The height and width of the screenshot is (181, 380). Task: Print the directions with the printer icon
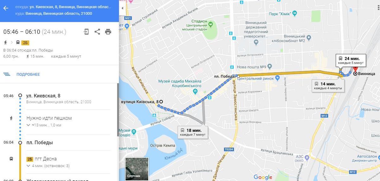pyautogui.click(x=108, y=32)
